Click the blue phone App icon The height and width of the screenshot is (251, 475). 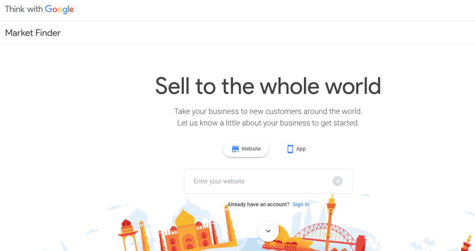pos(290,149)
